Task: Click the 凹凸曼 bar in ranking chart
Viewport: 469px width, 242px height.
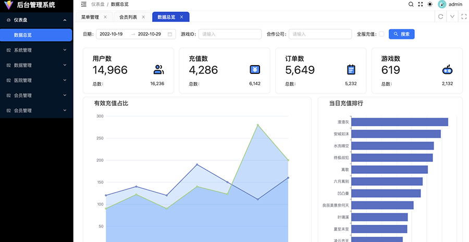Action: pos(386,193)
